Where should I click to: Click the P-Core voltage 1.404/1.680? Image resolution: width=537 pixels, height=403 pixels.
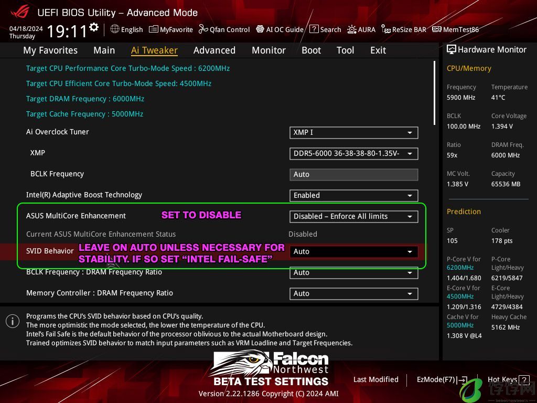(464, 278)
